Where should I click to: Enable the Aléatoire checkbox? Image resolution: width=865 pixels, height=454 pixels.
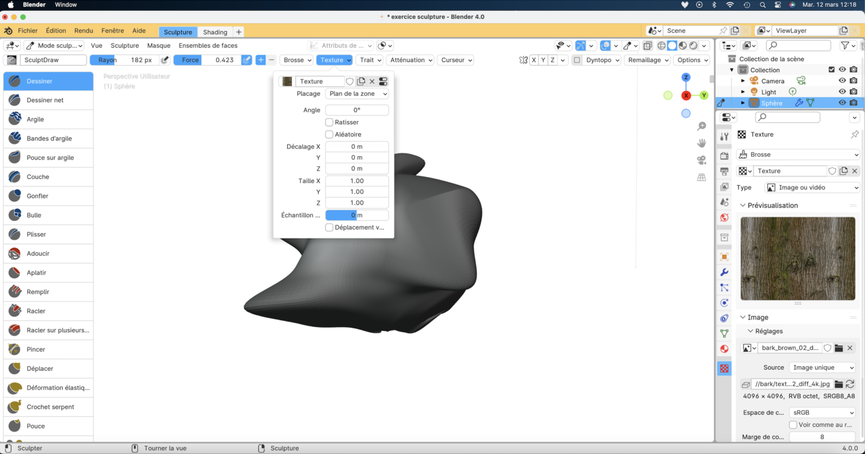coord(329,134)
